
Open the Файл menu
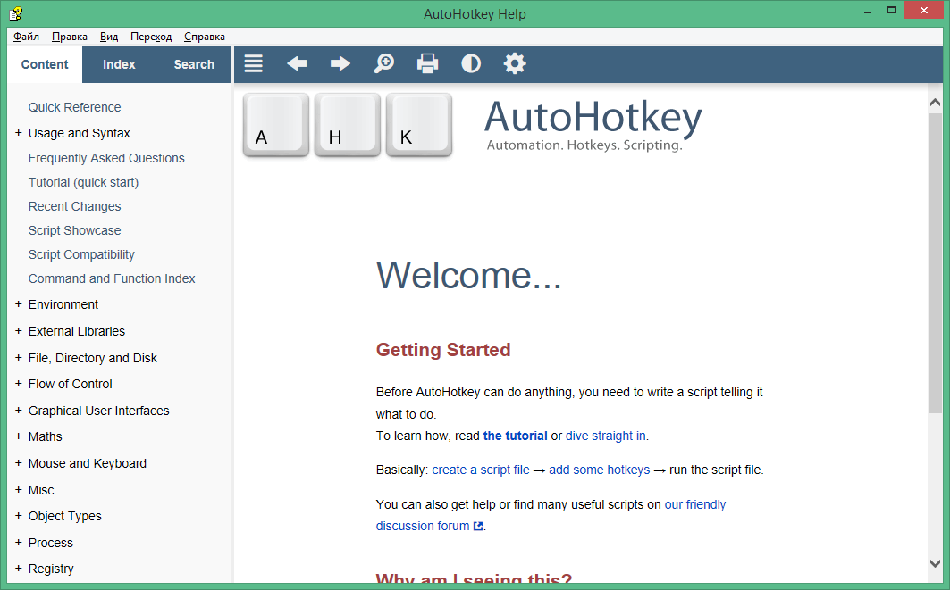point(25,37)
